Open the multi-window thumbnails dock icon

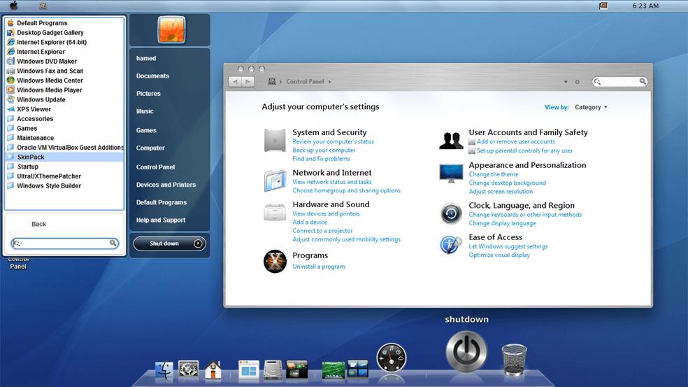(x=358, y=369)
